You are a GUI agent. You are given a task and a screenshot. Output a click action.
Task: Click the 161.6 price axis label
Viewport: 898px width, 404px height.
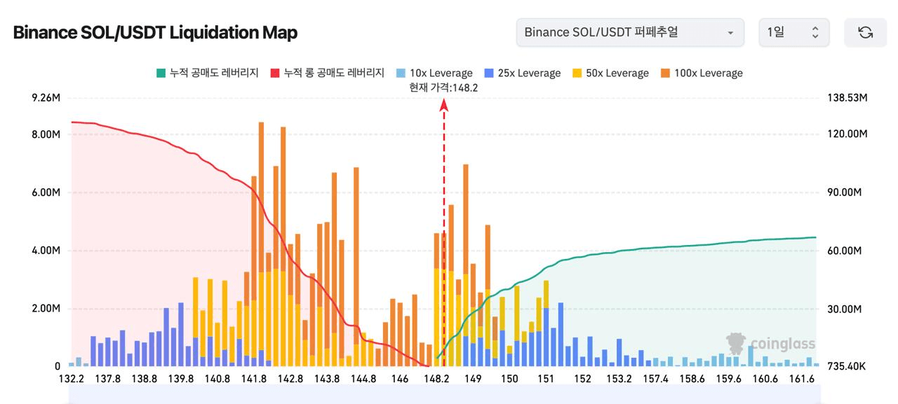[801, 379]
